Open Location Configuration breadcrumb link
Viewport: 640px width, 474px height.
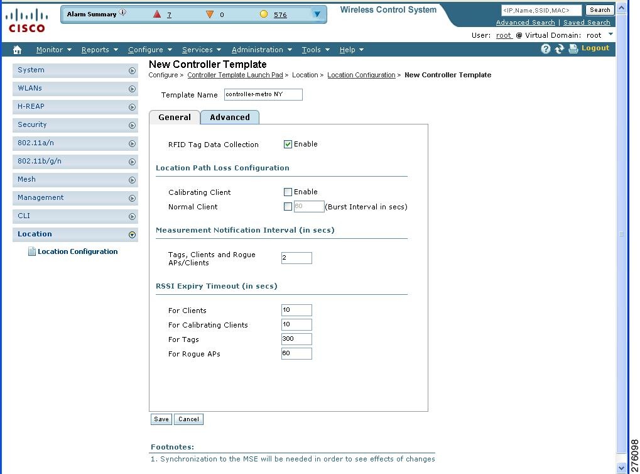tap(361, 75)
